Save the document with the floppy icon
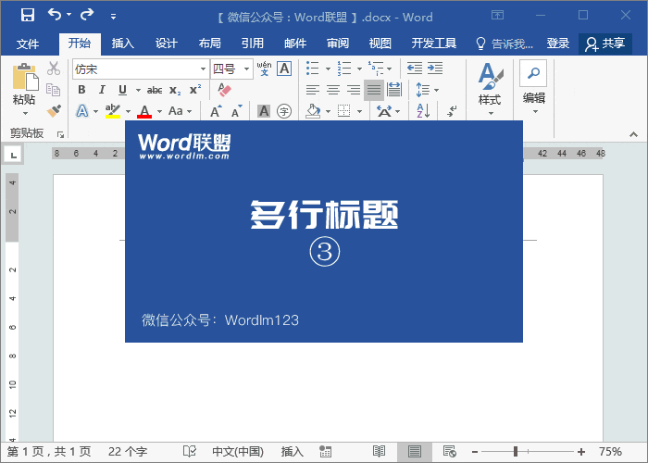Image resolution: width=648 pixels, height=463 pixels. [x=28, y=15]
